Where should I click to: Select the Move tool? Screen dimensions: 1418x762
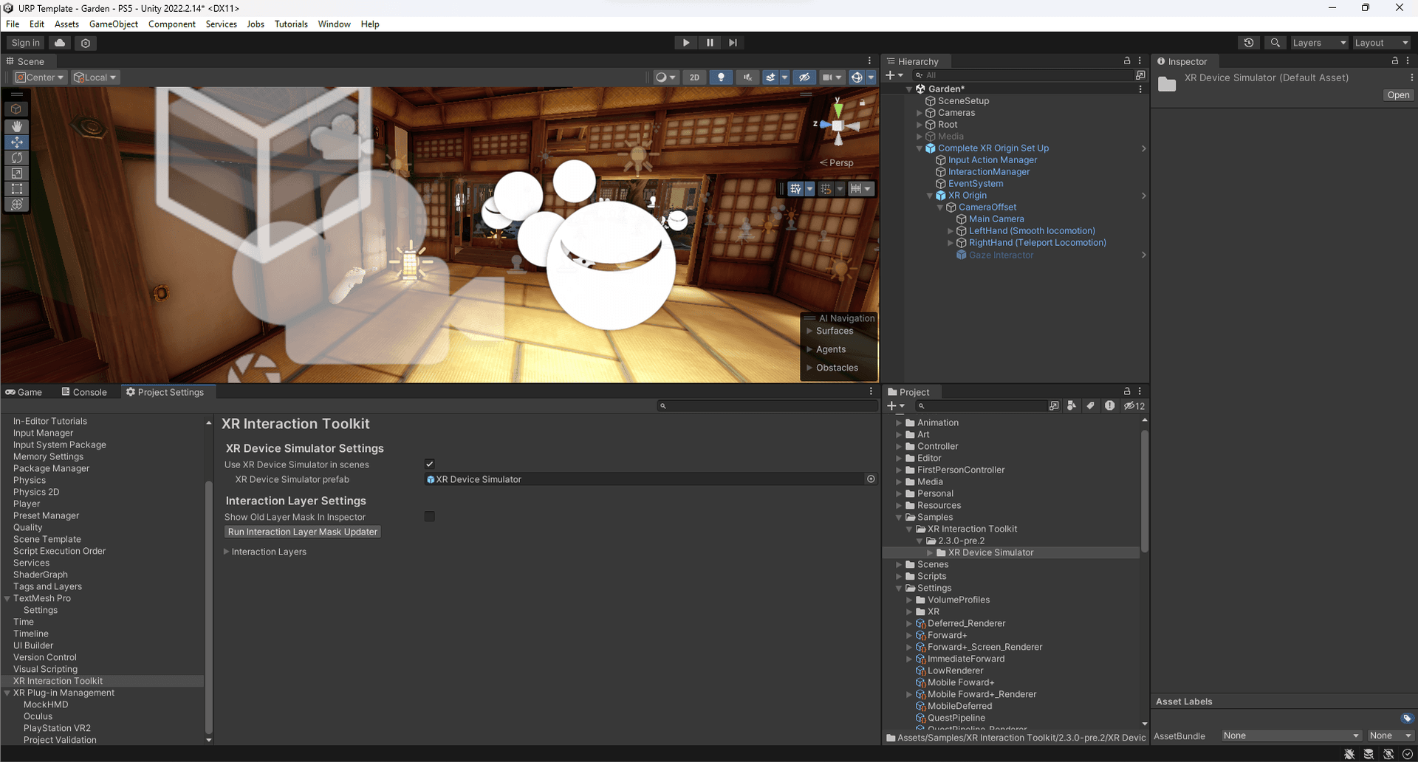(16, 142)
